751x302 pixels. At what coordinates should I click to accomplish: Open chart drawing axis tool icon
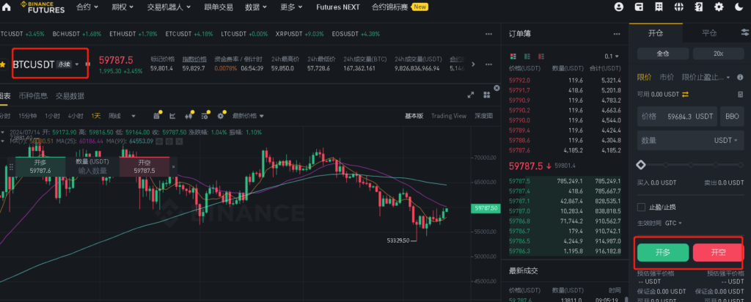[172, 116]
